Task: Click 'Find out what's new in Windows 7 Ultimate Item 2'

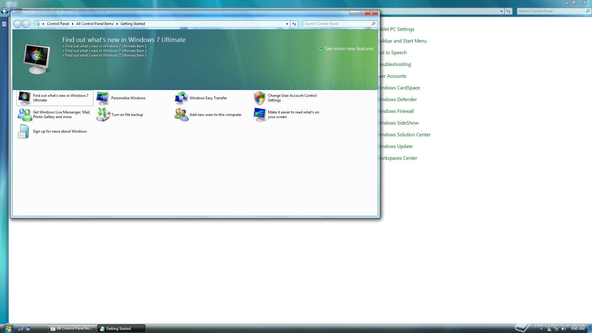Action: (106, 51)
